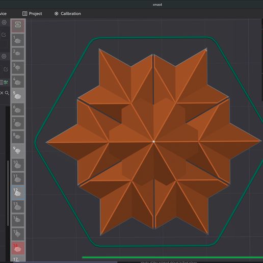
Task: Open the Project tab
Action: (x=32, y=14)
